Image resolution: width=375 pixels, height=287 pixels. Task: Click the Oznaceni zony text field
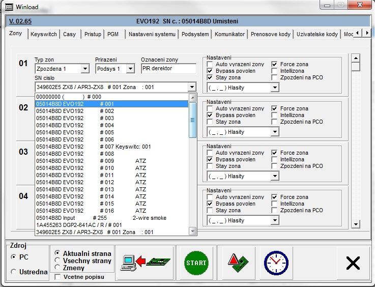(168, 69)
